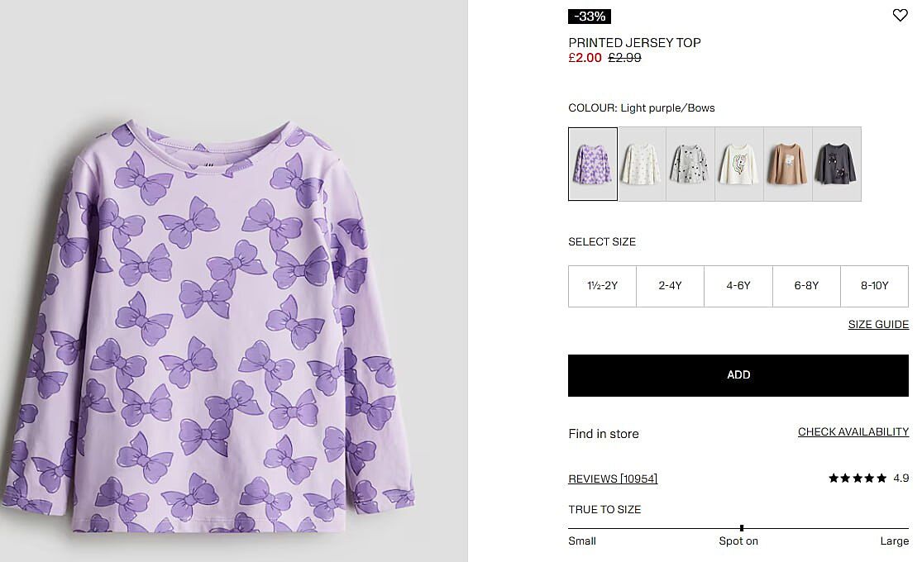Choose the 8-10Y size button
This screenshot has width=922, height=562.
[x=874, y=286]
